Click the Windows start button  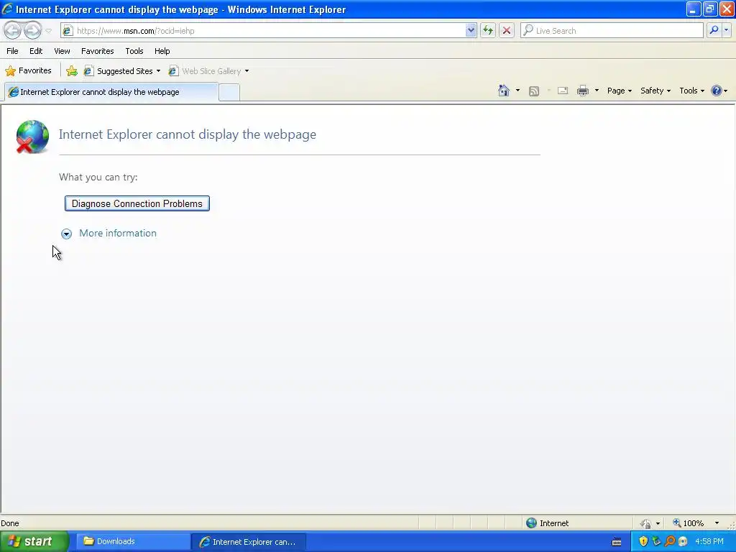(34, 541)
